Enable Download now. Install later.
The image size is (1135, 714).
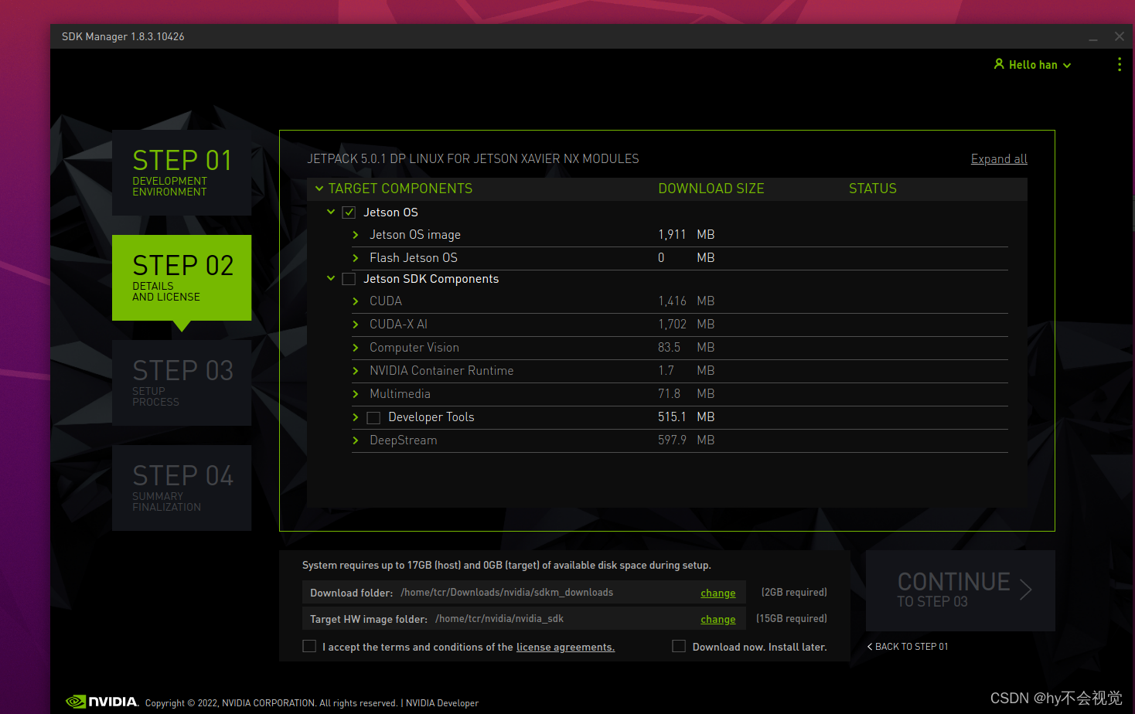coord(679,646)
